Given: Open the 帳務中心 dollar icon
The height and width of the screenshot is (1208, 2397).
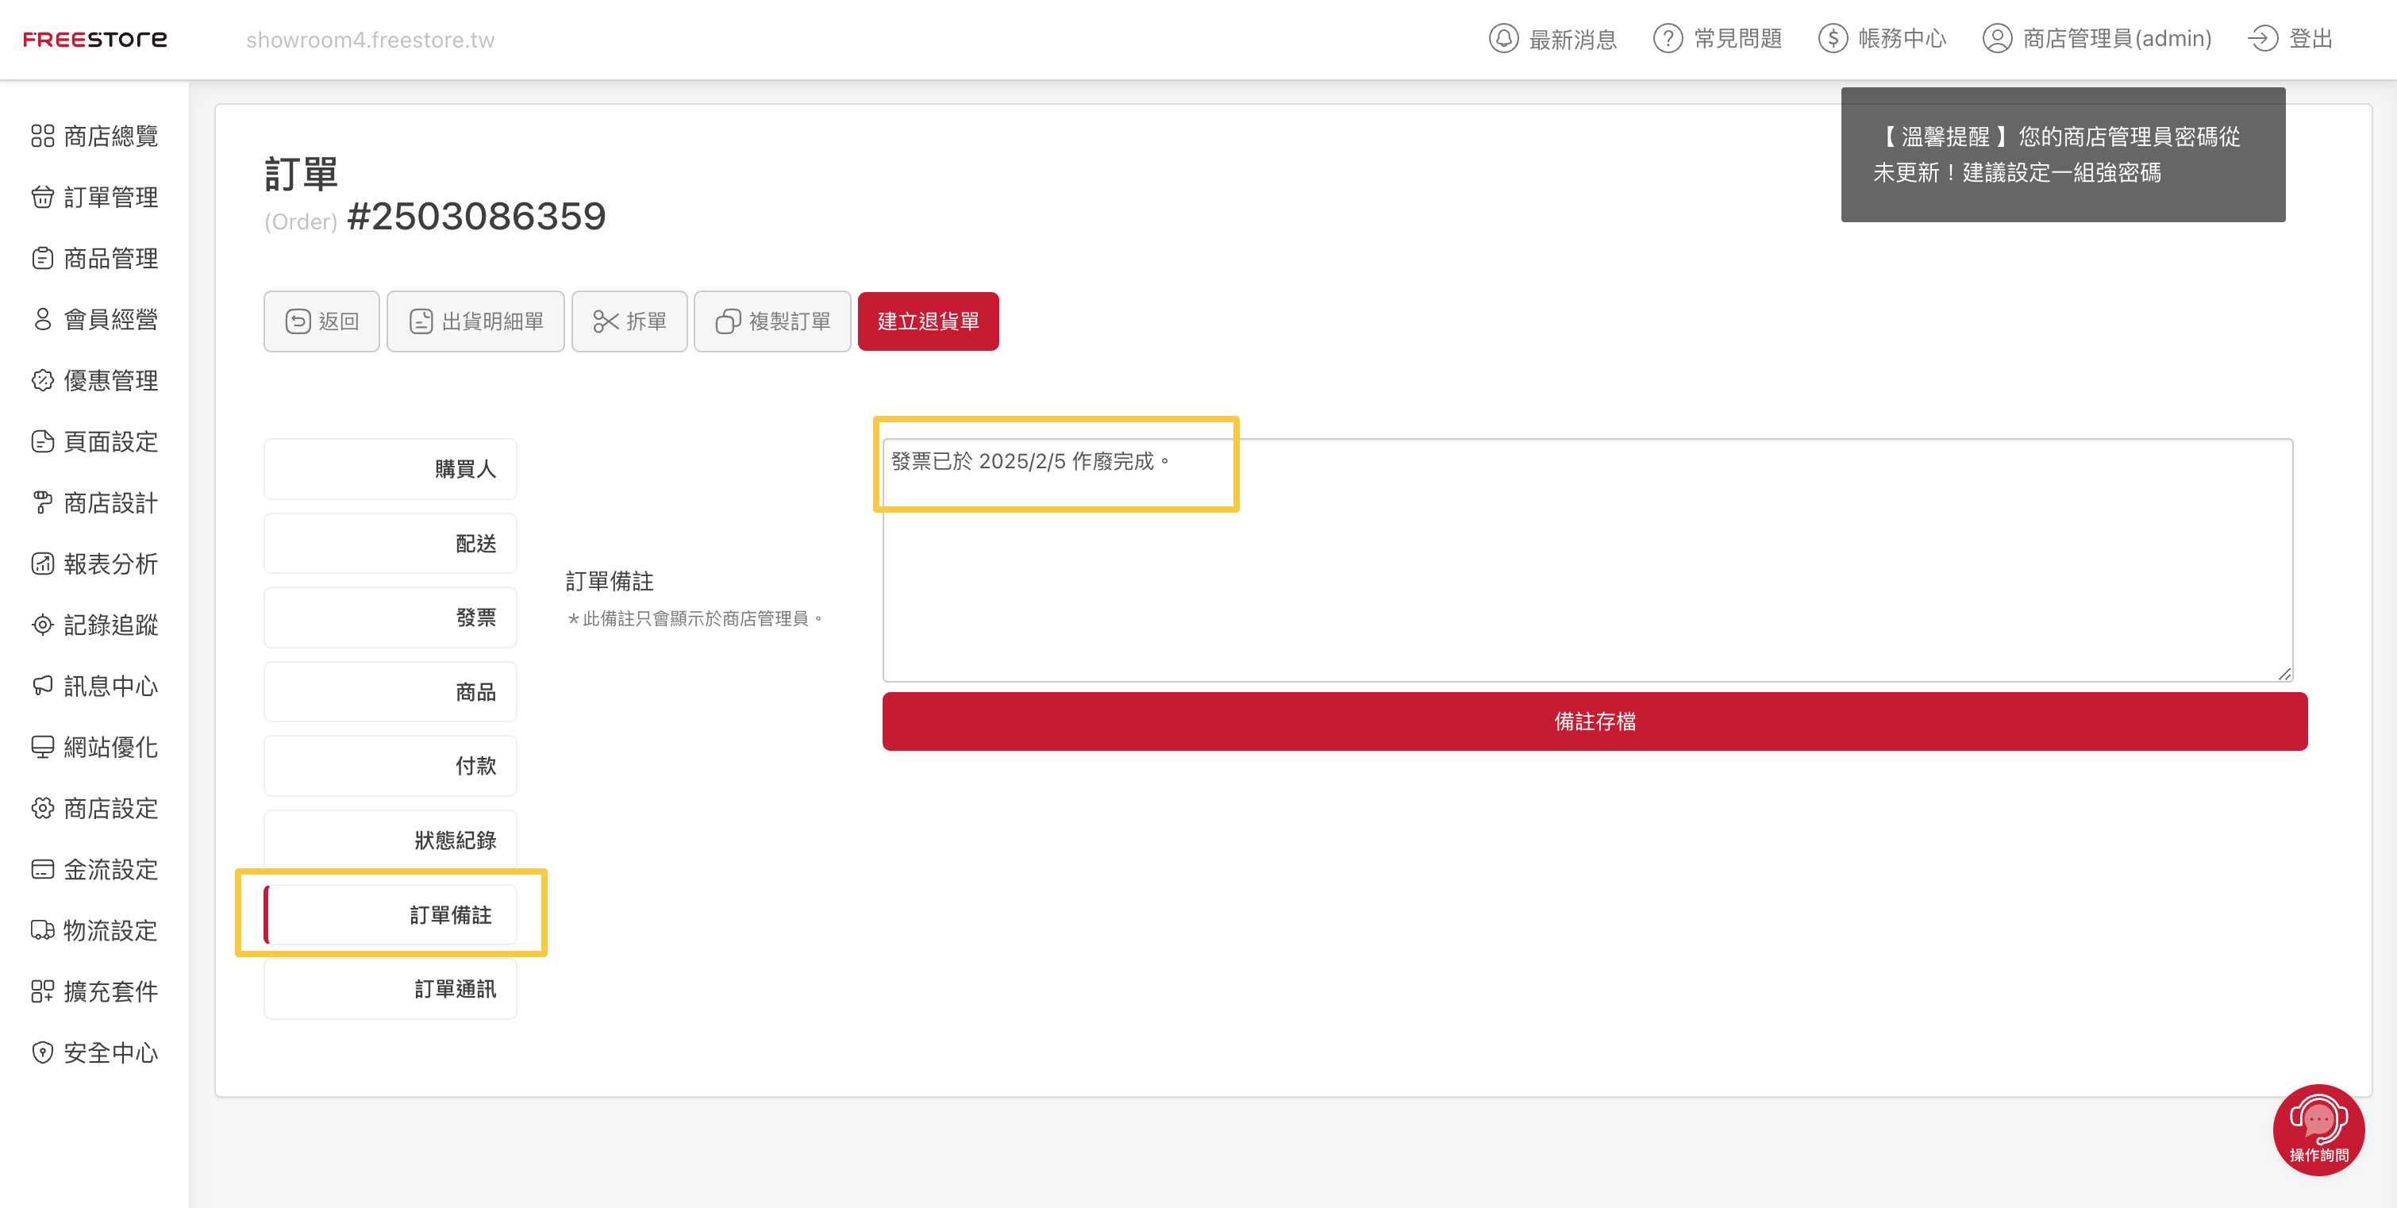Looking at the screenshot, I should point(1832,39).
